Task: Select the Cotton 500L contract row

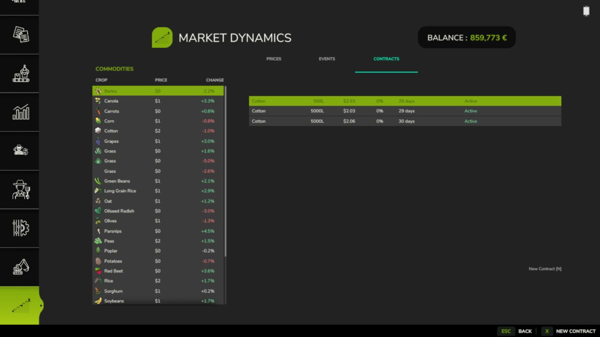Action: pyautogui.click(x=405, y=101)
